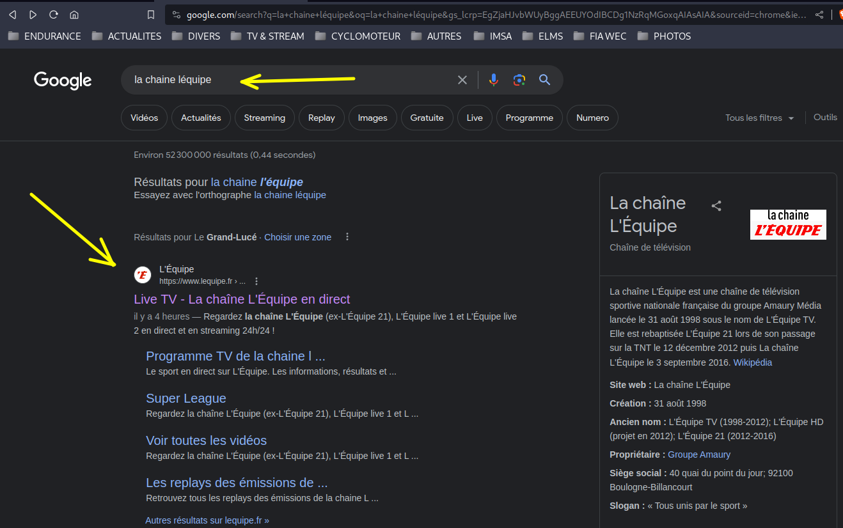
Task: Open the three-dot menu next to lequipe.fr URL
Action: pyautogui.click(x=256, y=281)
